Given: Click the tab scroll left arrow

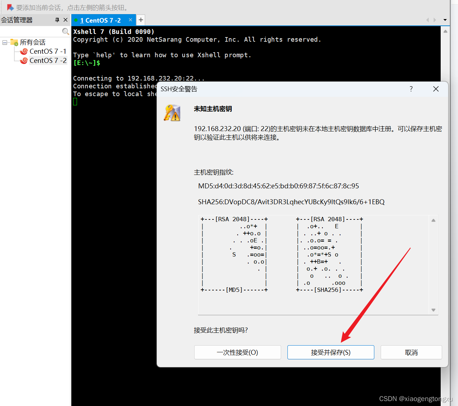Looking at the screenshot, I should pyautogui.click(x=428, y=20).
